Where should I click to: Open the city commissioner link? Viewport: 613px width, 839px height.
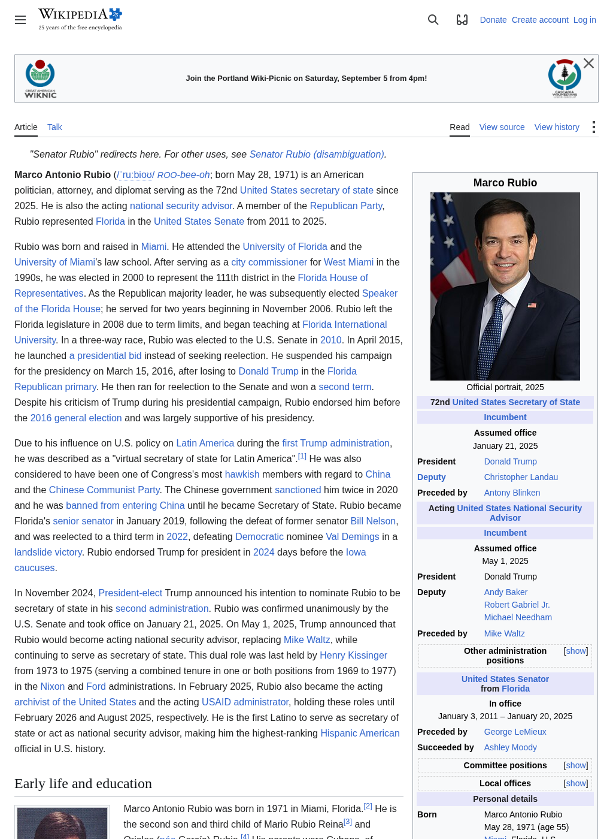(269, 262)
